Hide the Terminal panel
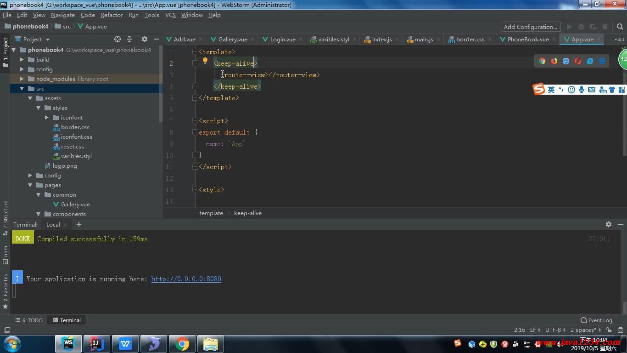 click(621, 224)
